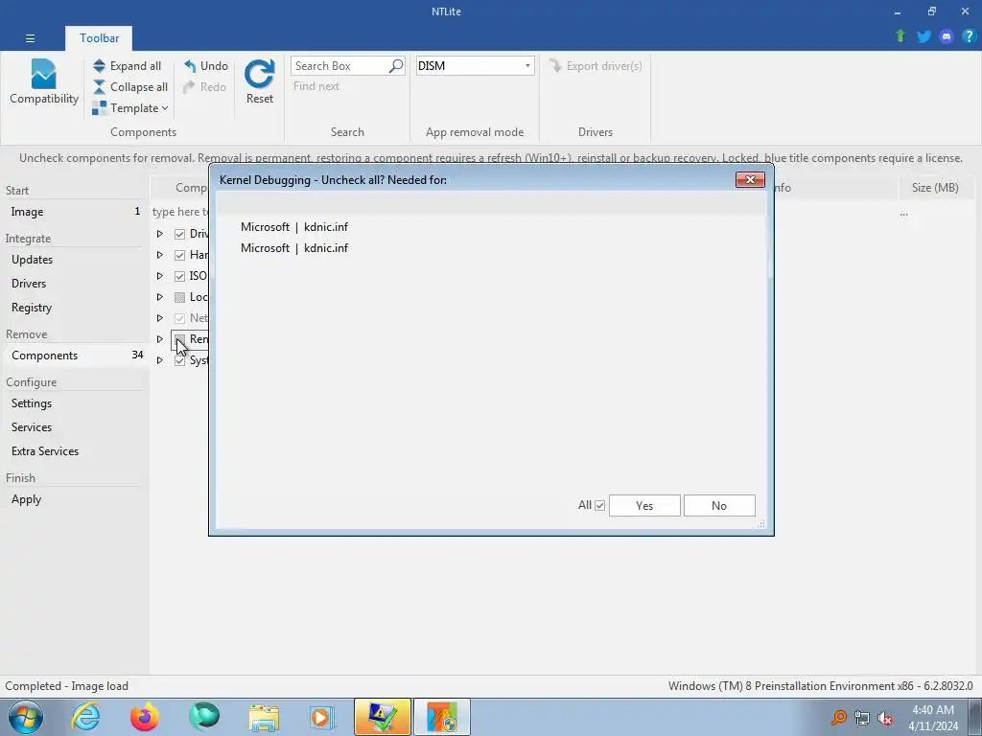
Task: Expand the Localization tree node
Action: point(160,297)
